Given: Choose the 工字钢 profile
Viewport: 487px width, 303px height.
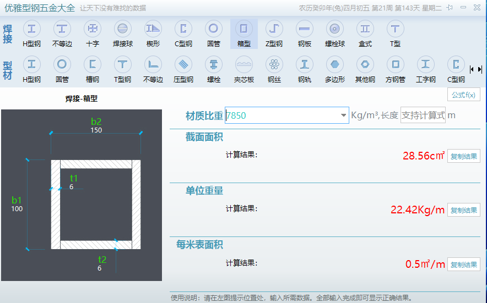Looking at the screenshot, I should pos(425,69).
